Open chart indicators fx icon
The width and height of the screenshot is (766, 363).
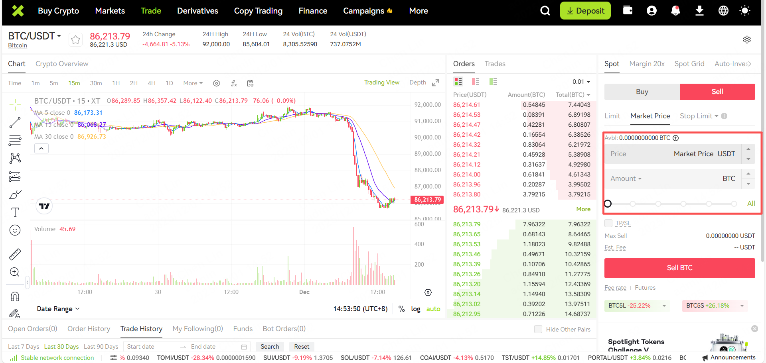tap(234, 83)
